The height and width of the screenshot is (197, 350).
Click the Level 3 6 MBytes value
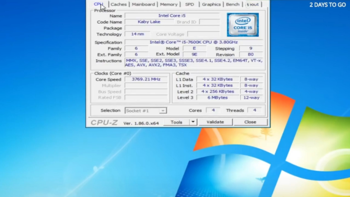click(x=218, y=97)
